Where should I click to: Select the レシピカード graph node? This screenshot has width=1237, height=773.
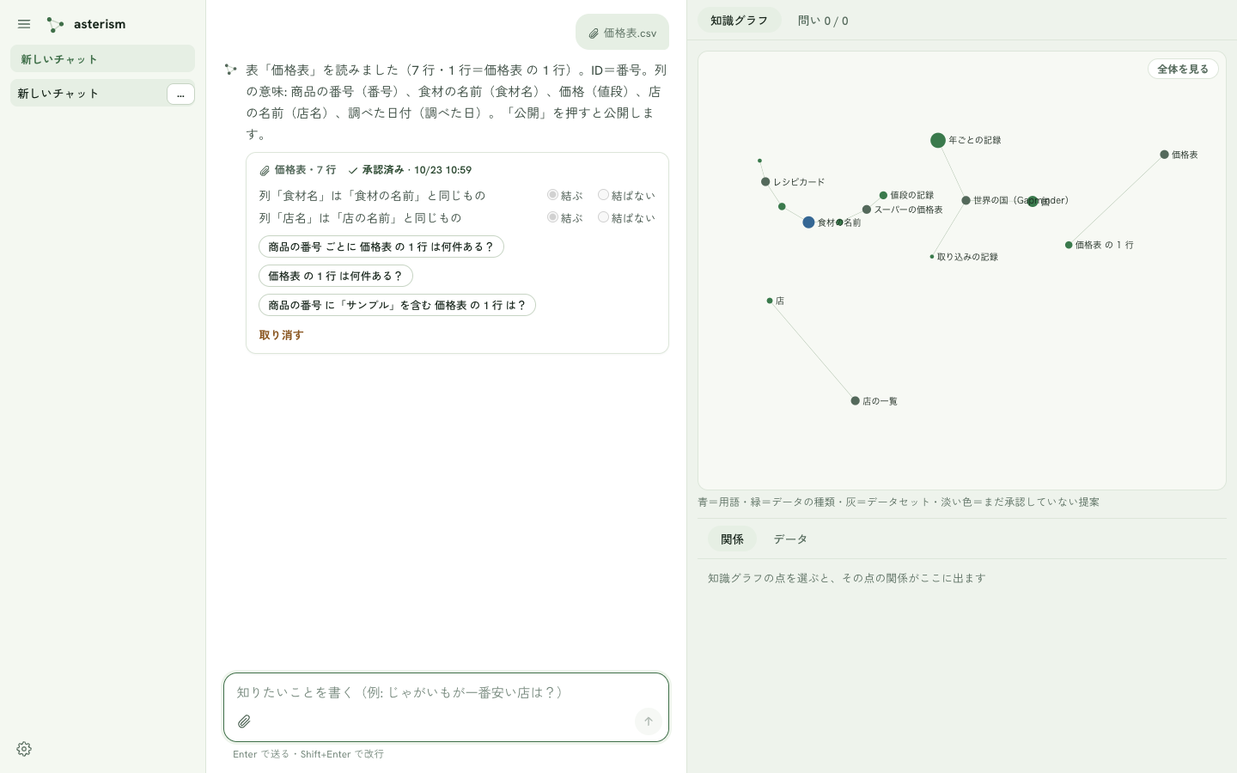765,182
